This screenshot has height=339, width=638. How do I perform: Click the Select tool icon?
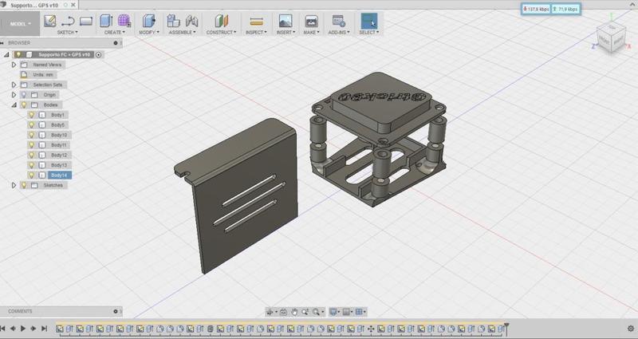pyautogui.click(x=368, y=21)
